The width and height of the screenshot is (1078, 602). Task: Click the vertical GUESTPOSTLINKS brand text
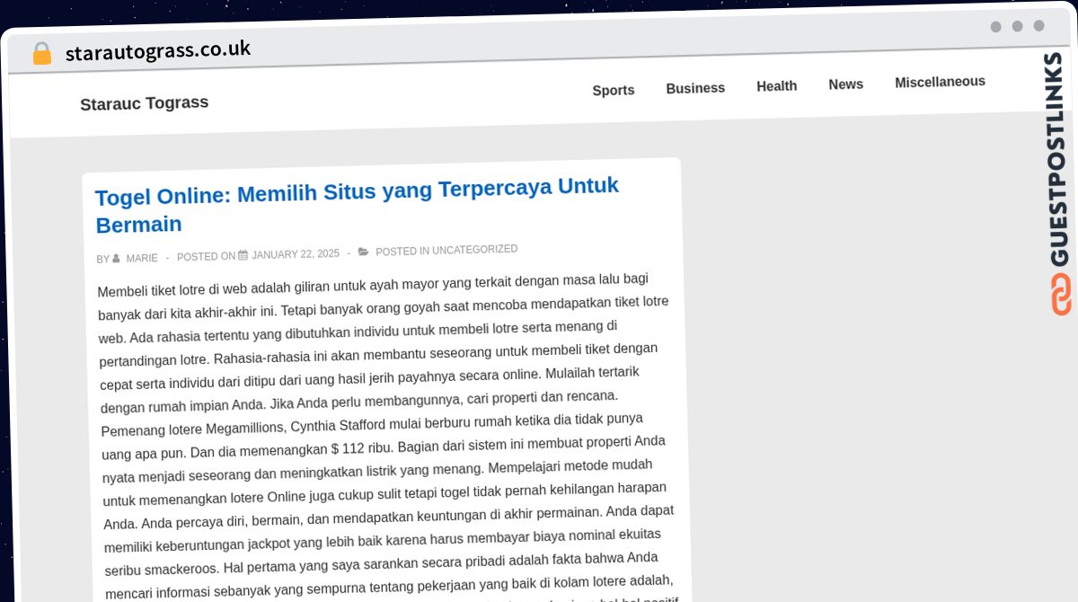(x=1056, y=160)
